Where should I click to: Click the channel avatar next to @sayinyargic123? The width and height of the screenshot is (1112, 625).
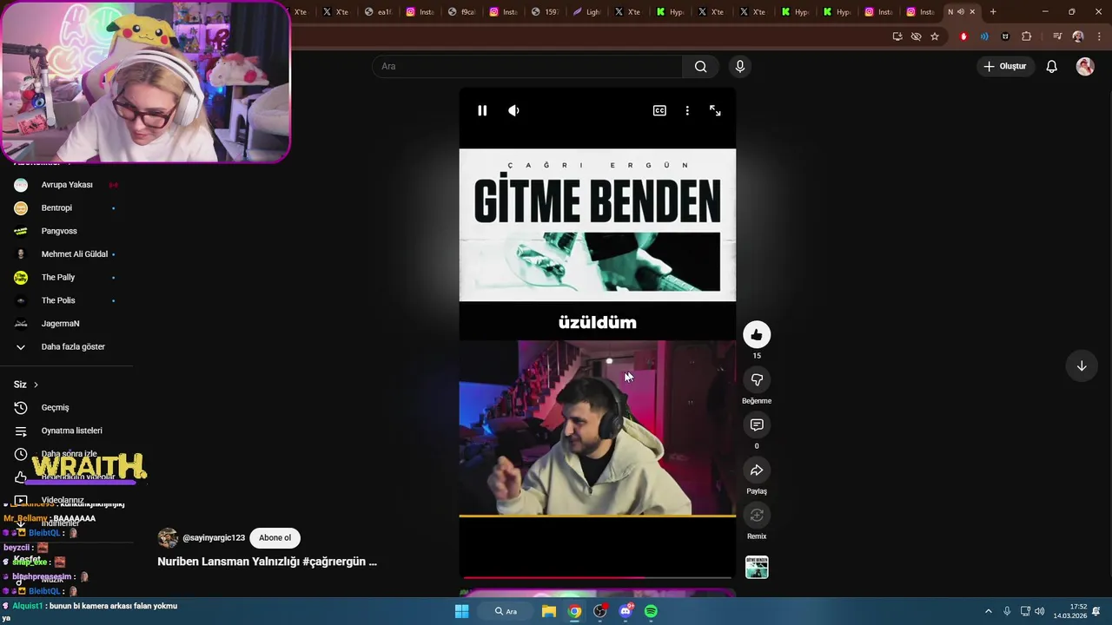click(168, 538)
